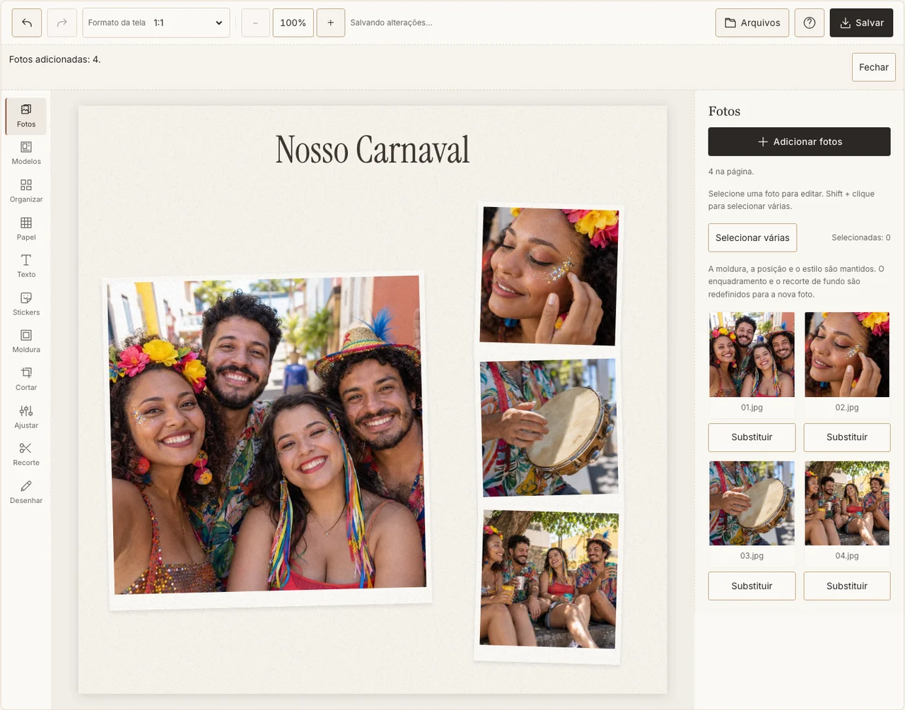Select the Moldura tool

click(26, 341)
